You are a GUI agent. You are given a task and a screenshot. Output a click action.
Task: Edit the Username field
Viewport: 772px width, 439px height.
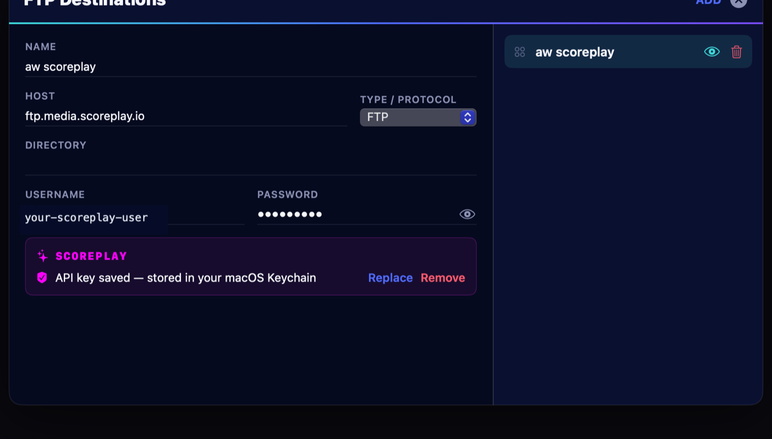[135, 217]
